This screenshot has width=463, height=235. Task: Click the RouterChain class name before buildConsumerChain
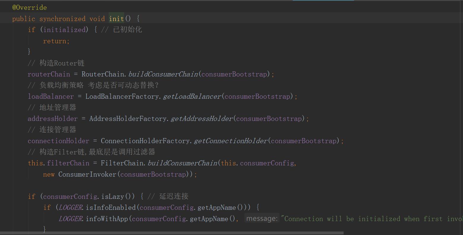point(103,74)
